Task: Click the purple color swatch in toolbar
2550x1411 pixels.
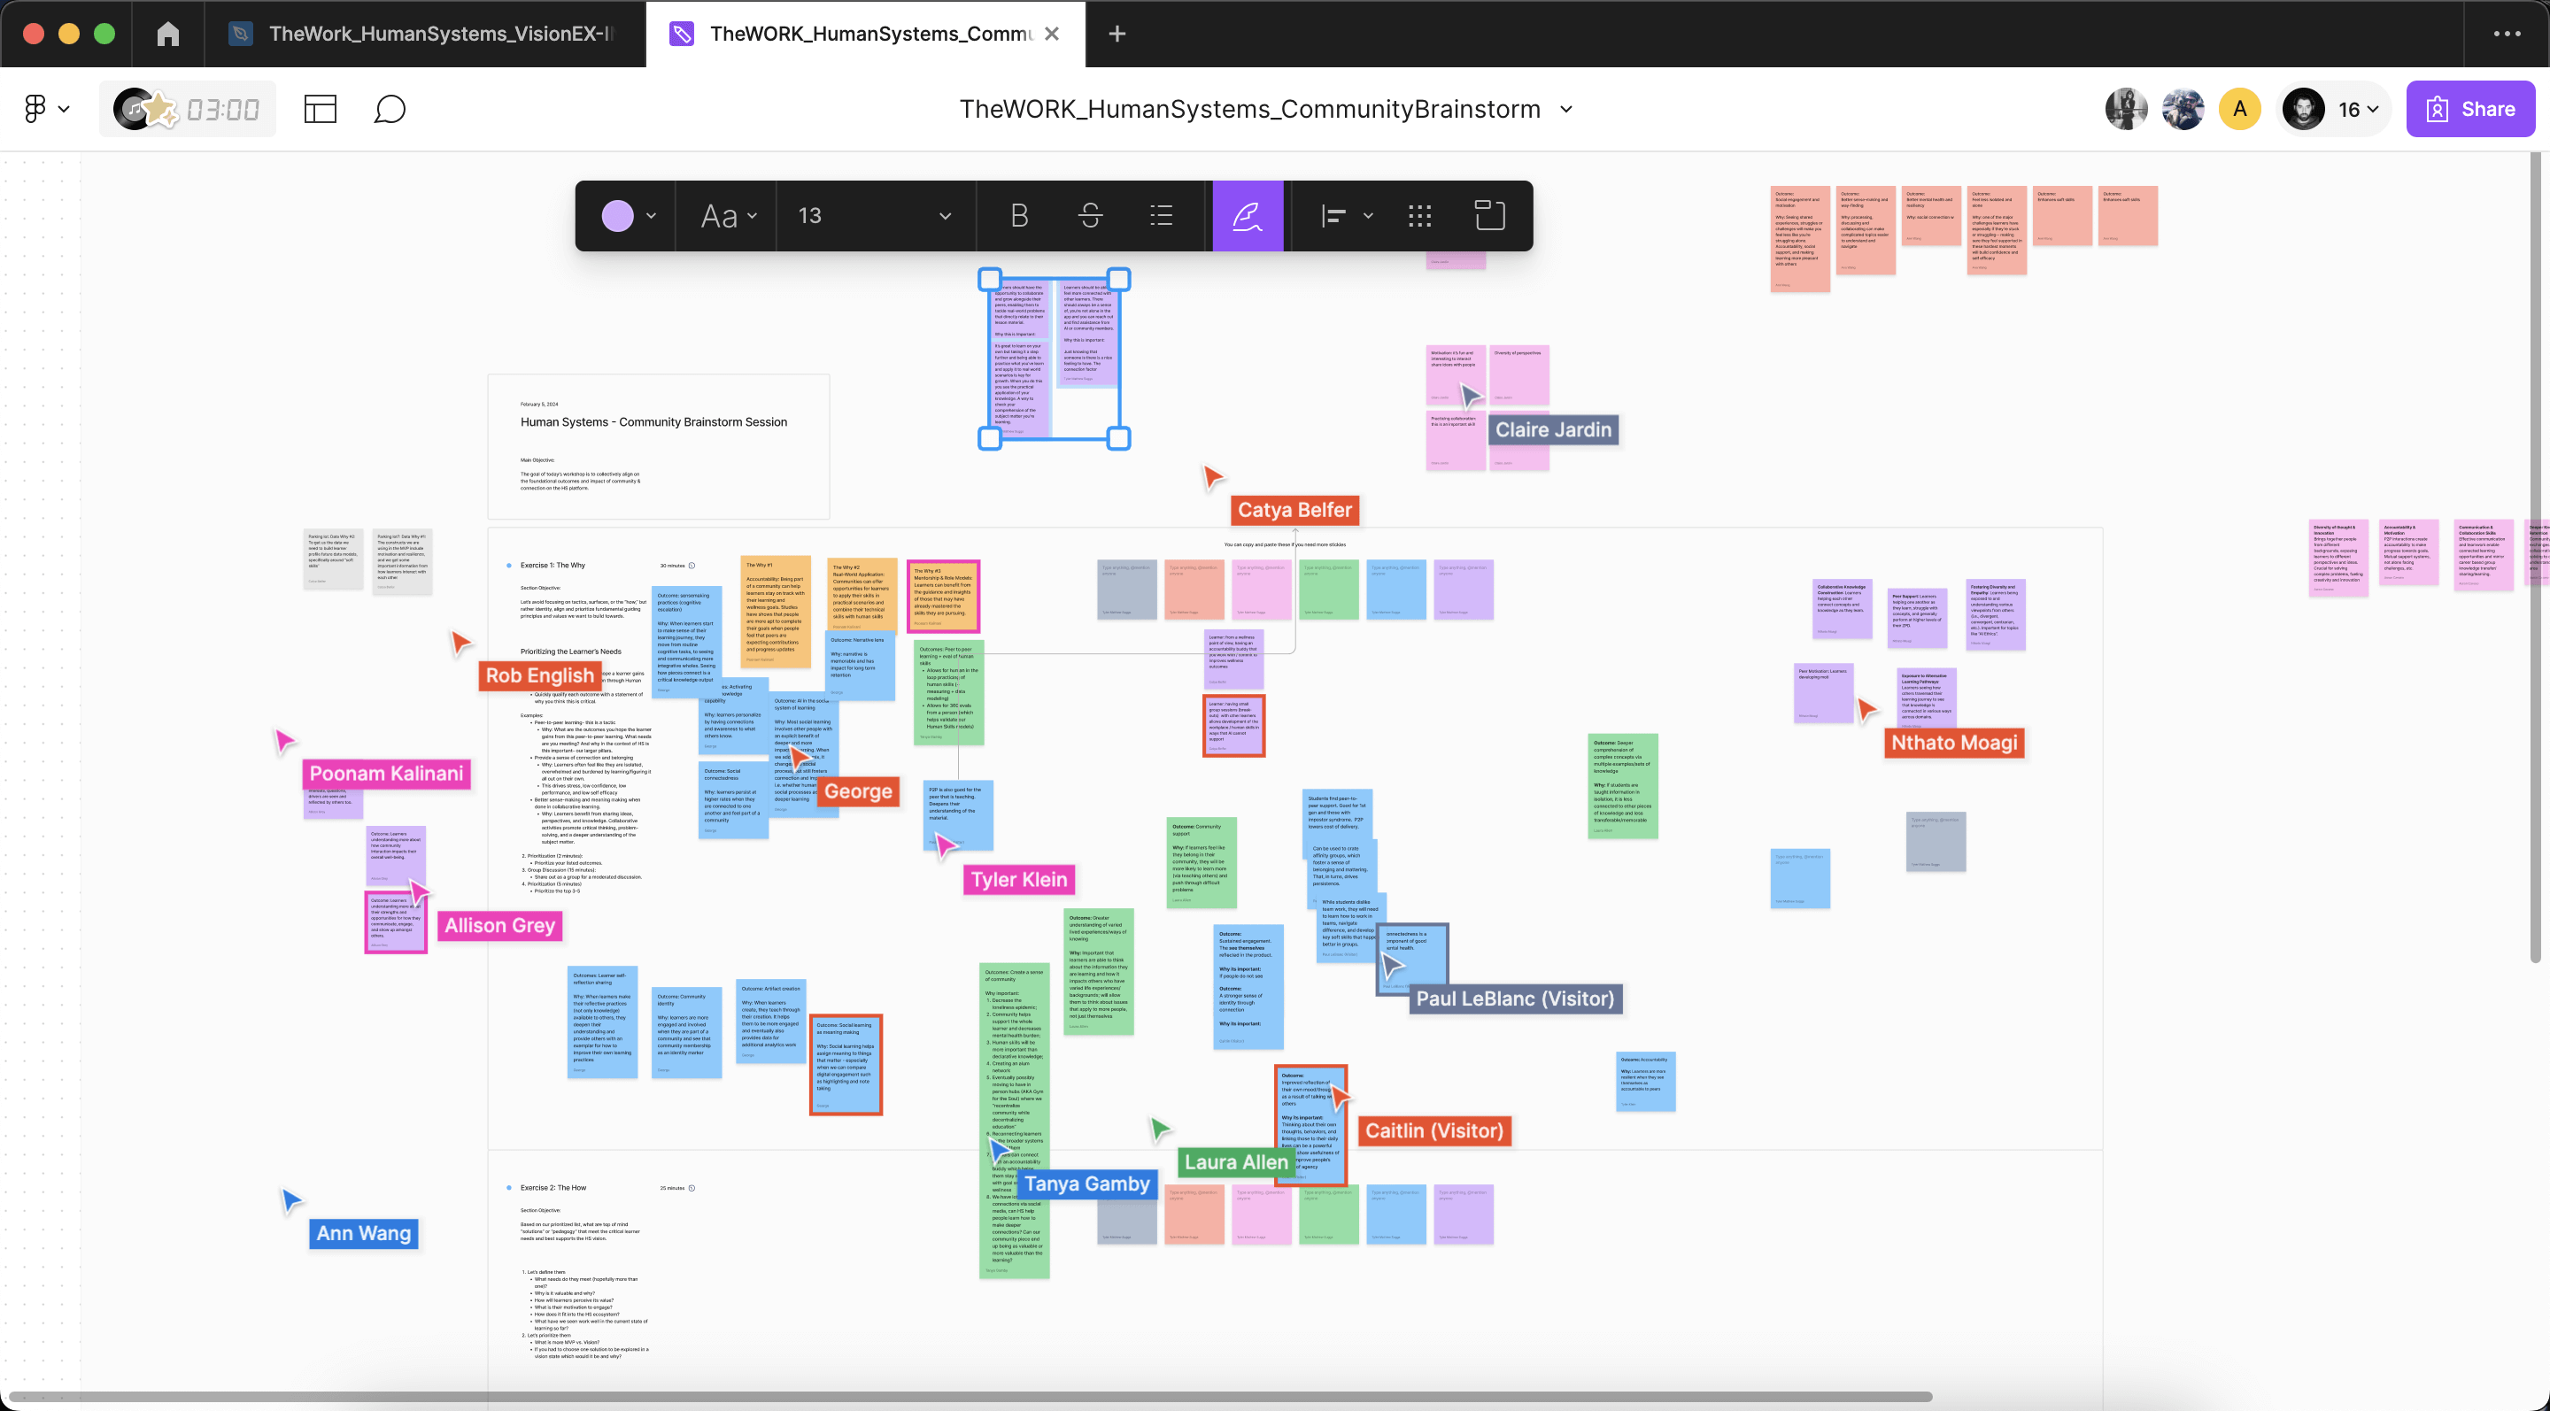Action: 618,216
